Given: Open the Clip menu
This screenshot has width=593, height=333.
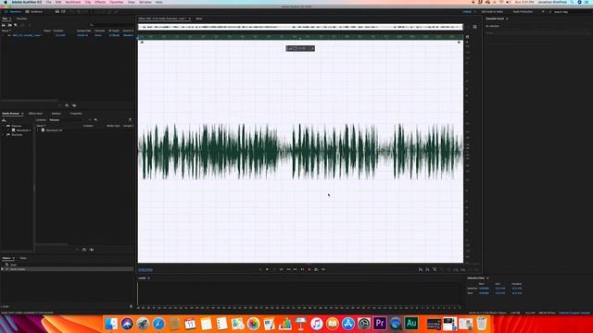Looking at the screenshot, I should tap(88, 2).
